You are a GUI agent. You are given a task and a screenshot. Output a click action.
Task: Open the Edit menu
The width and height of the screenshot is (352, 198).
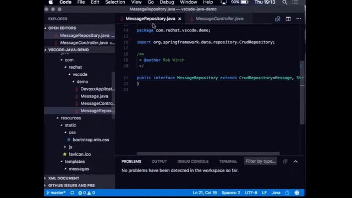(x=95, y=2)
